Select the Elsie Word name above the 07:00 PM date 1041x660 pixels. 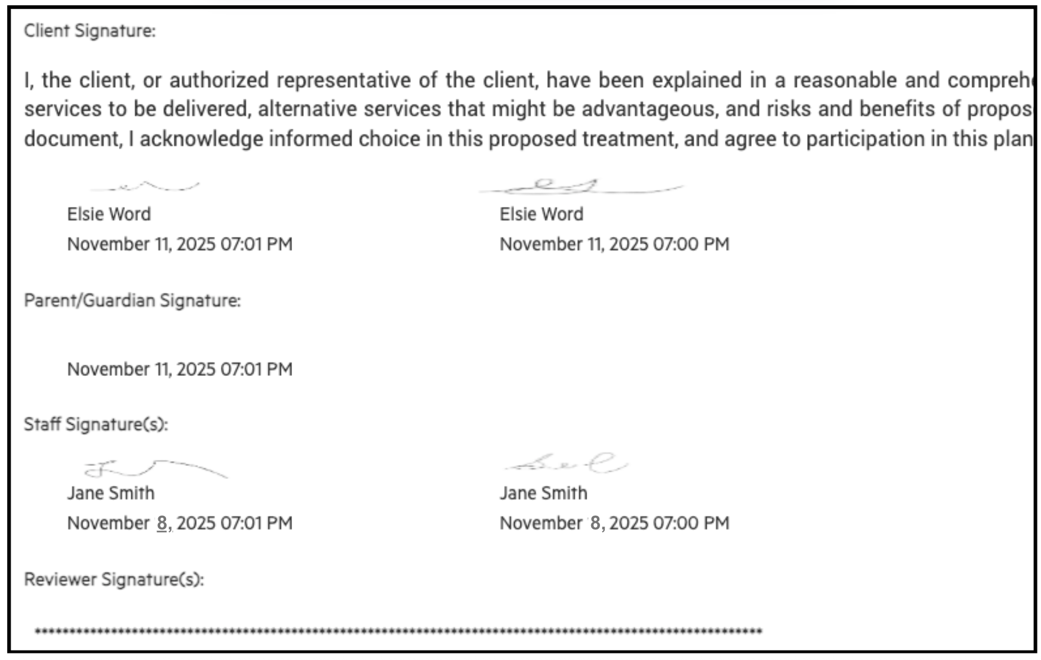[x=541, y=214]
